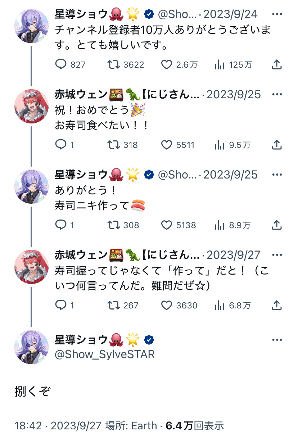Like the tweet with 2.6万 likes
The height and width of the screenshot is (438, 298).
[179, 65]
